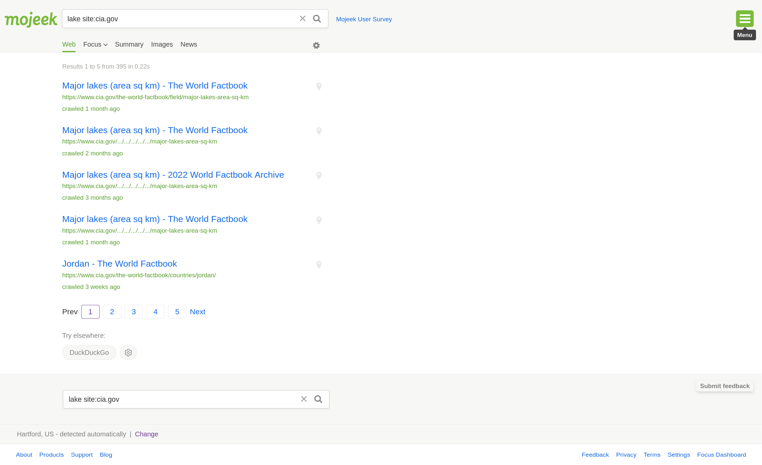Switch to the Images tab
Viewport: 762px width, 465px height.
coord(162,45)
